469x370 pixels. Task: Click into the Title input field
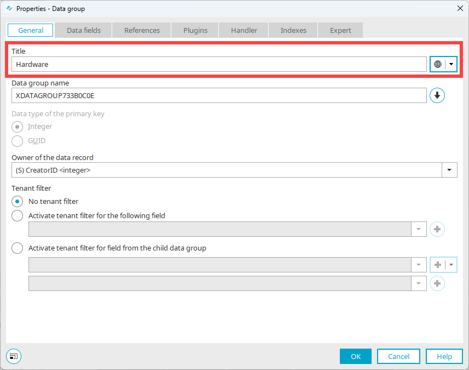point(219,65)
